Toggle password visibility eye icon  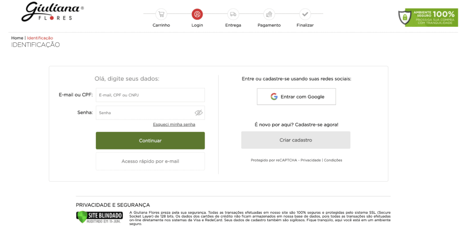[x=199, y=113]
